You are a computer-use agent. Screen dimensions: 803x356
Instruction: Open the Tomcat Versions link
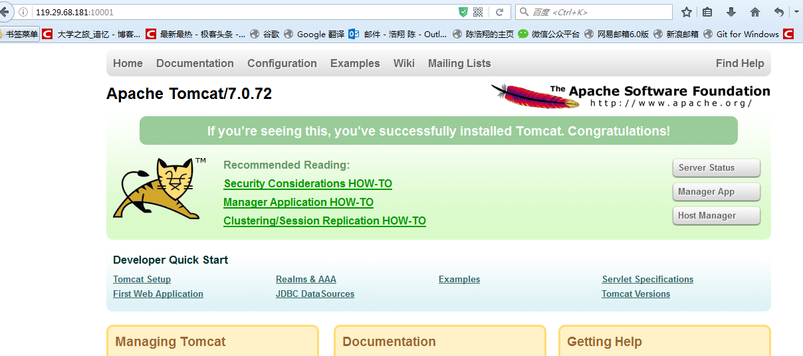pyautogui.click(x=635, y=294)
